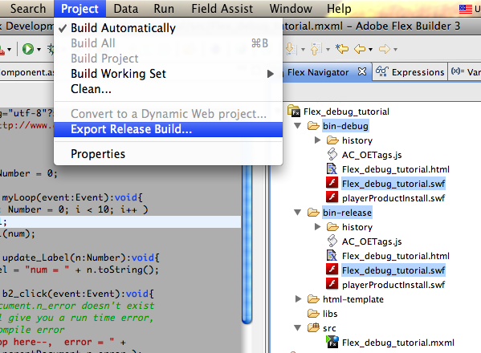
Task: Click the Back navigation arrow icon
Action: (x=360, y=49)
